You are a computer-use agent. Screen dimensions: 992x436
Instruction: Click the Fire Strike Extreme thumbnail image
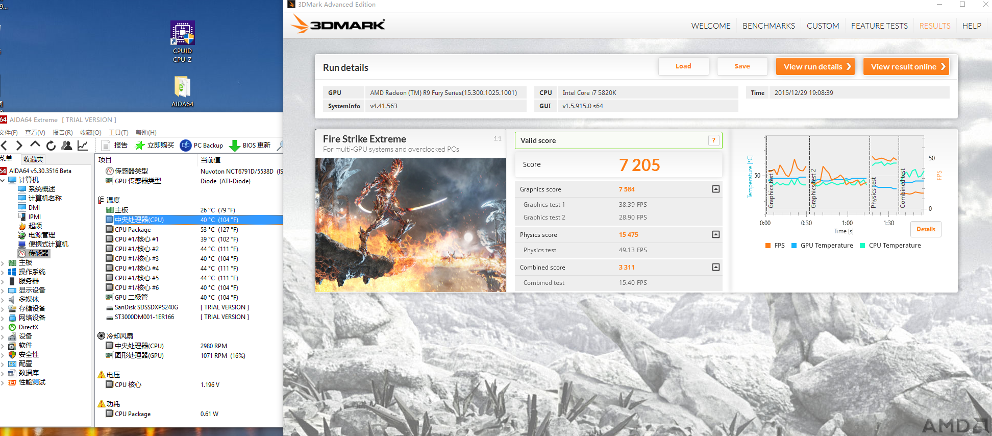410,225
